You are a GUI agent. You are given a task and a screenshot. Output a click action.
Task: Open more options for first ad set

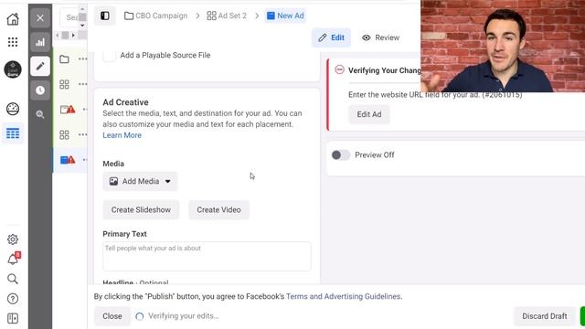point(82,84)
